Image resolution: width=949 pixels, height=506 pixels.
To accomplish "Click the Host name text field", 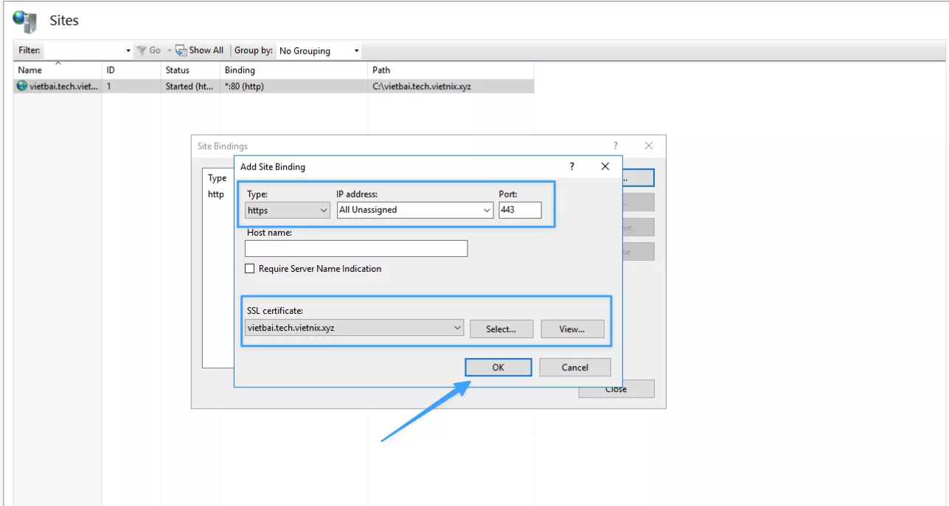I will (x=356, y=249).
